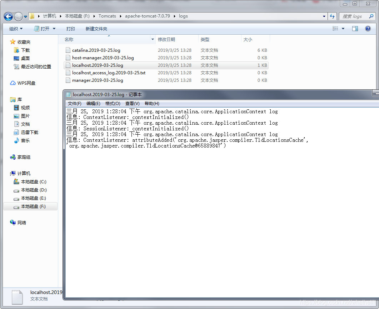The height and width of the screenshot is (309, 379).
Task: Click Tomcats in the address breadcrumb
Action: 107,16
